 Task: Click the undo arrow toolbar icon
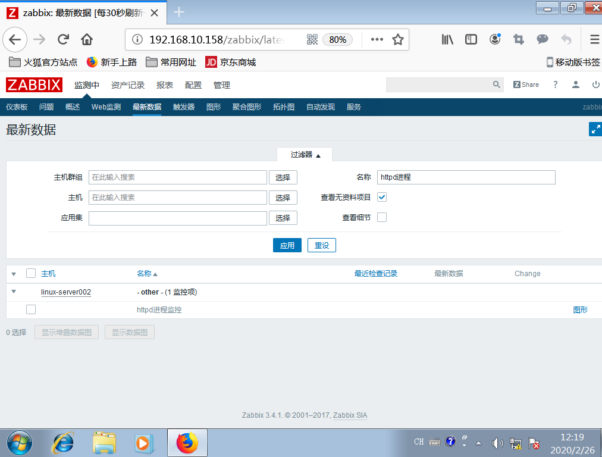[x=566, y=39]
